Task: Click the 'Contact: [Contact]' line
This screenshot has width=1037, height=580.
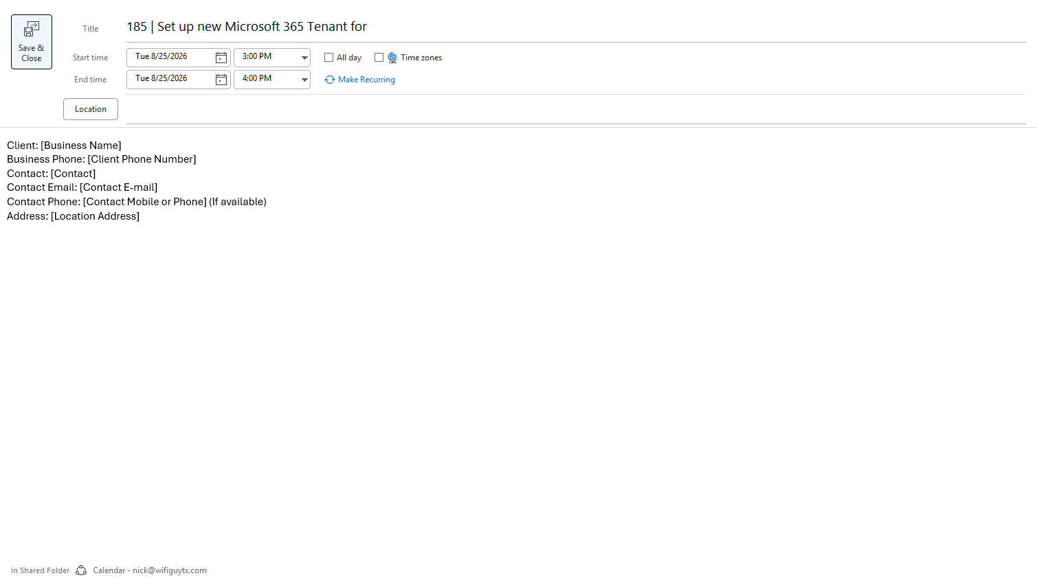Action: coord(52,174)
